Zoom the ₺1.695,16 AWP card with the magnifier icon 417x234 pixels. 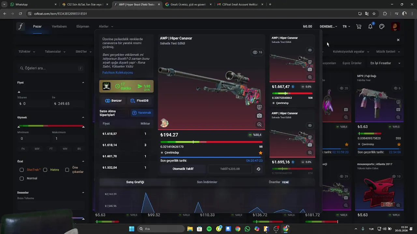click(x=310, y=152)
